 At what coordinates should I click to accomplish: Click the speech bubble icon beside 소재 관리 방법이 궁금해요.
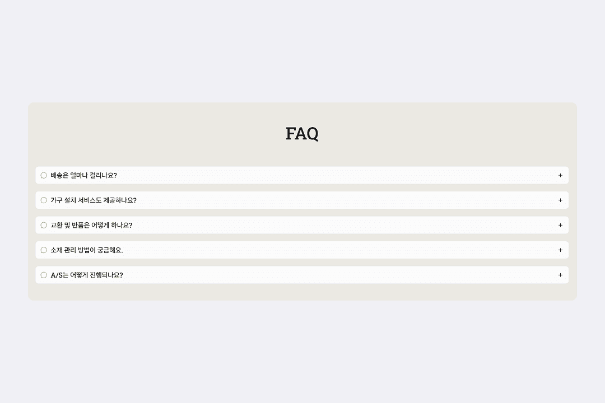[44, 250]
